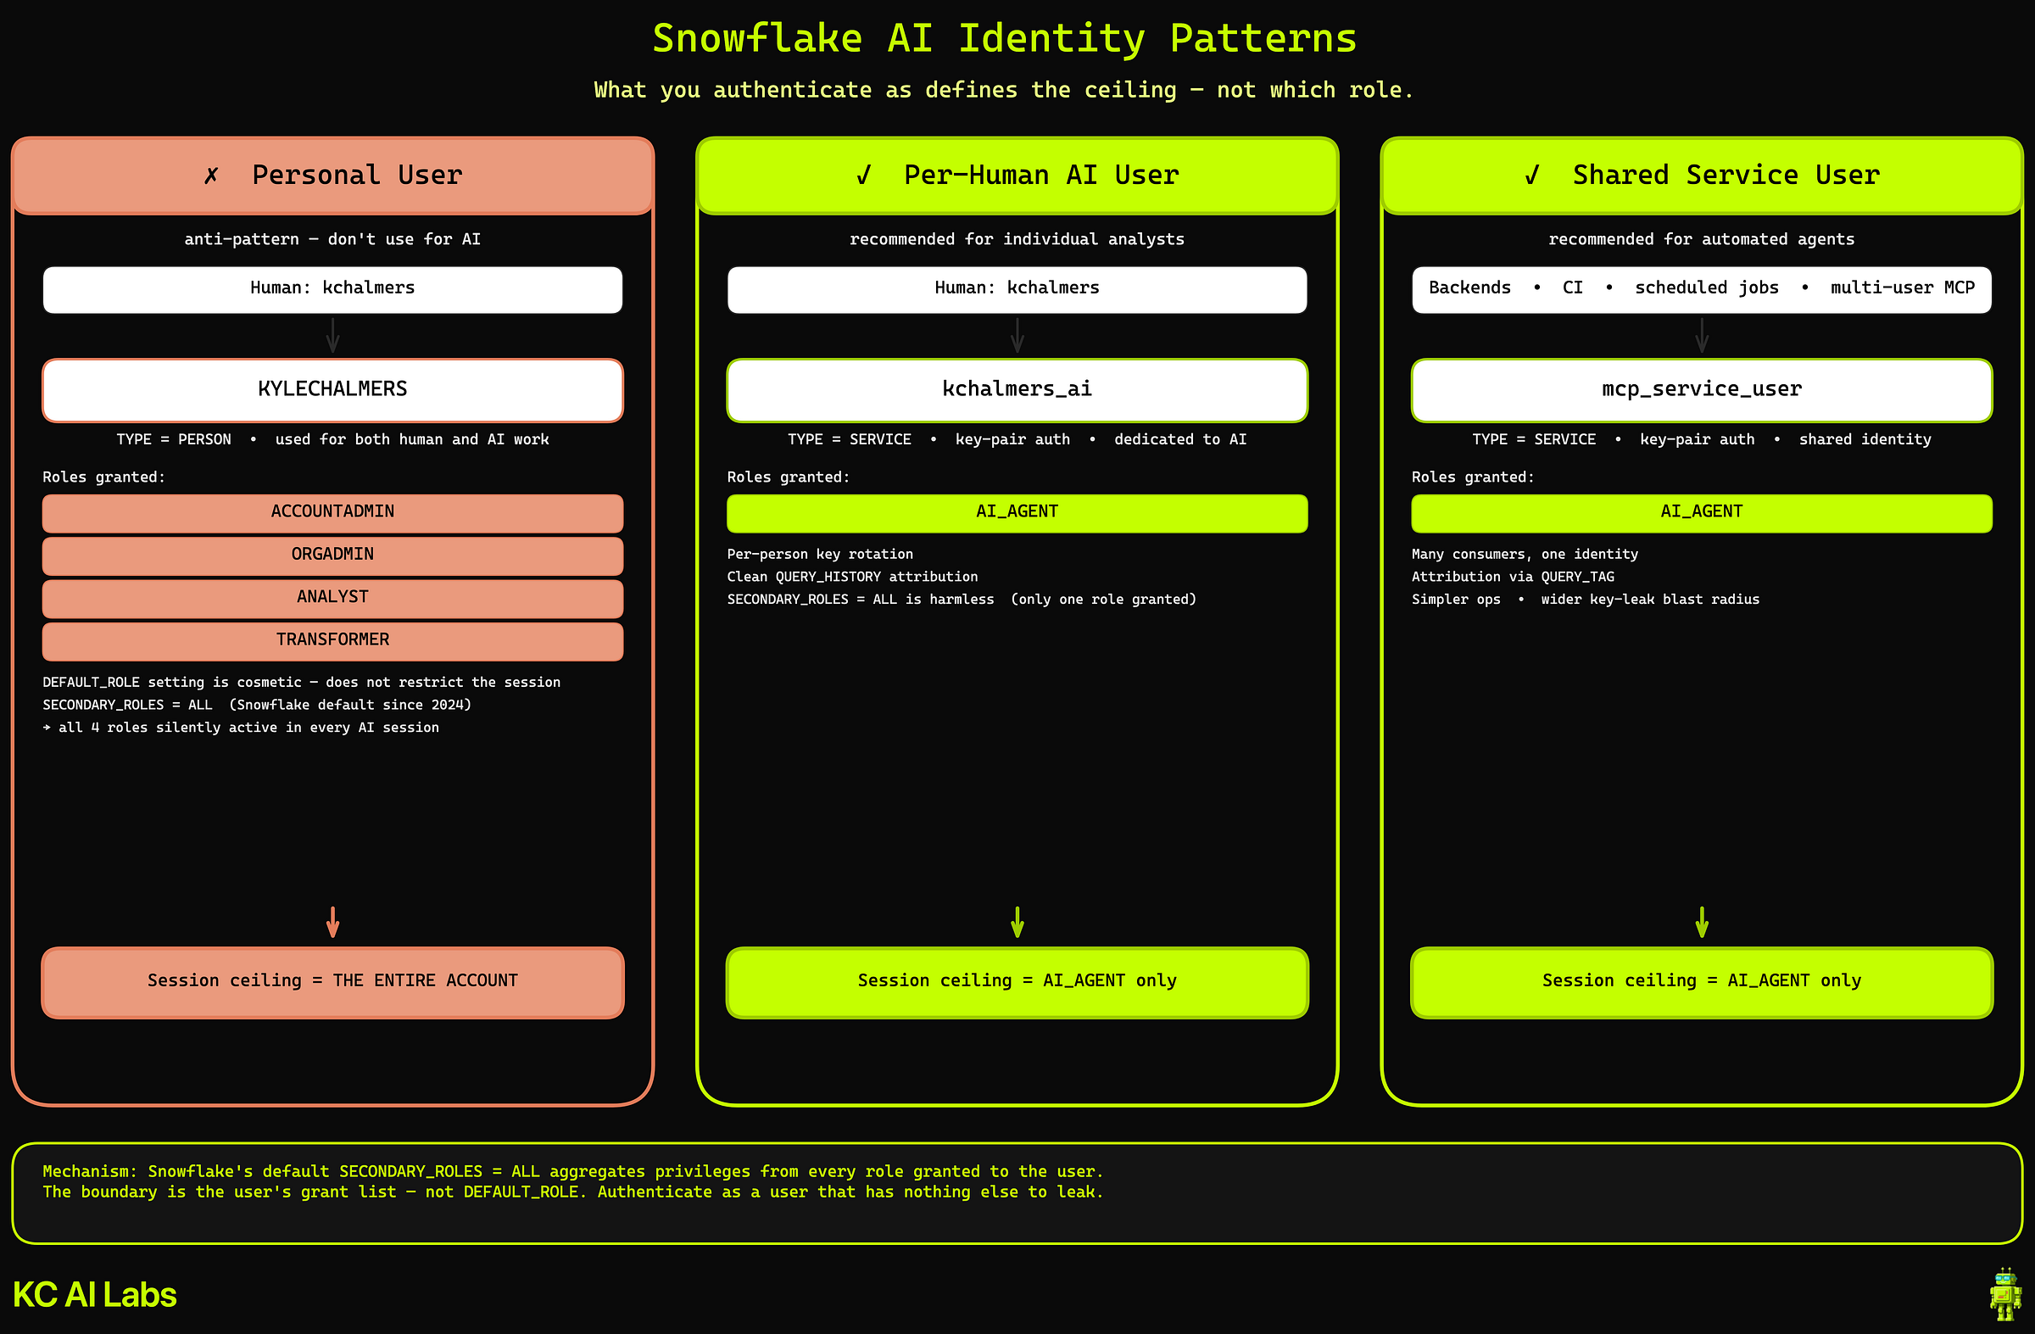Screen dimensions: 2035x1334
Task: Click the Shared Service User header
Action: click(x=1702, y=176)
